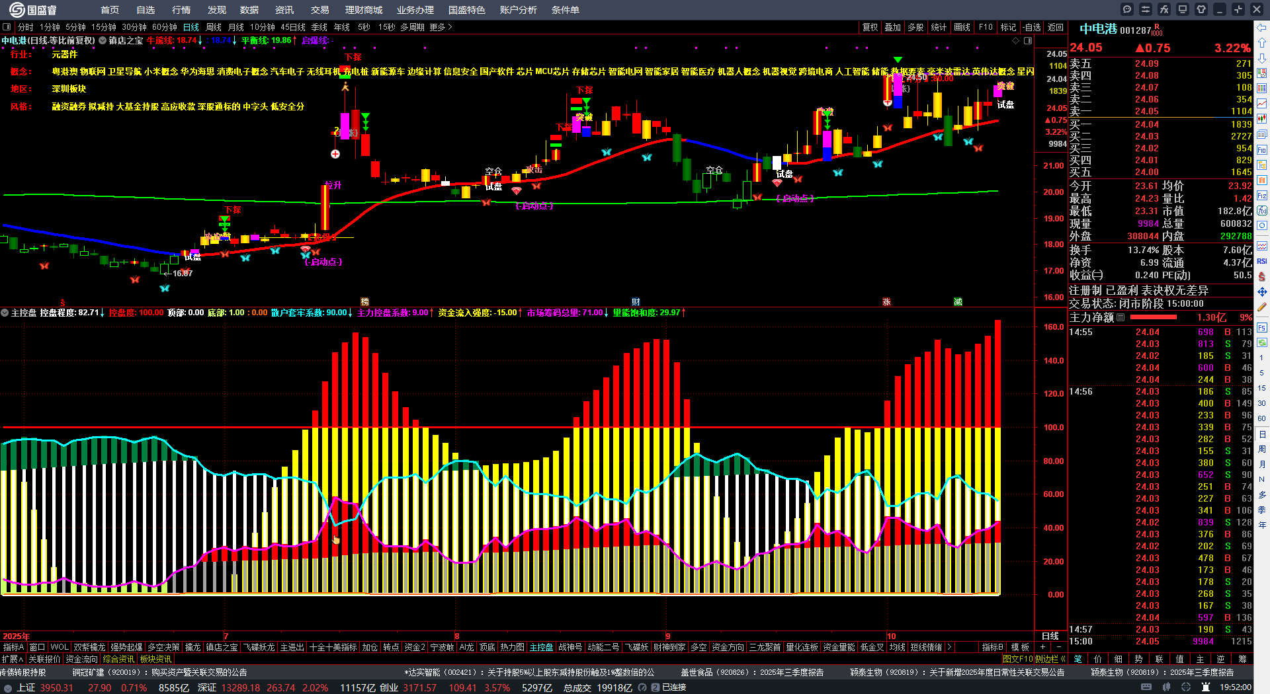Viewport: 1270px width, 694px height.
Task: Click the 筹 chip distribution tab
Action: [x=1242, y=659]
